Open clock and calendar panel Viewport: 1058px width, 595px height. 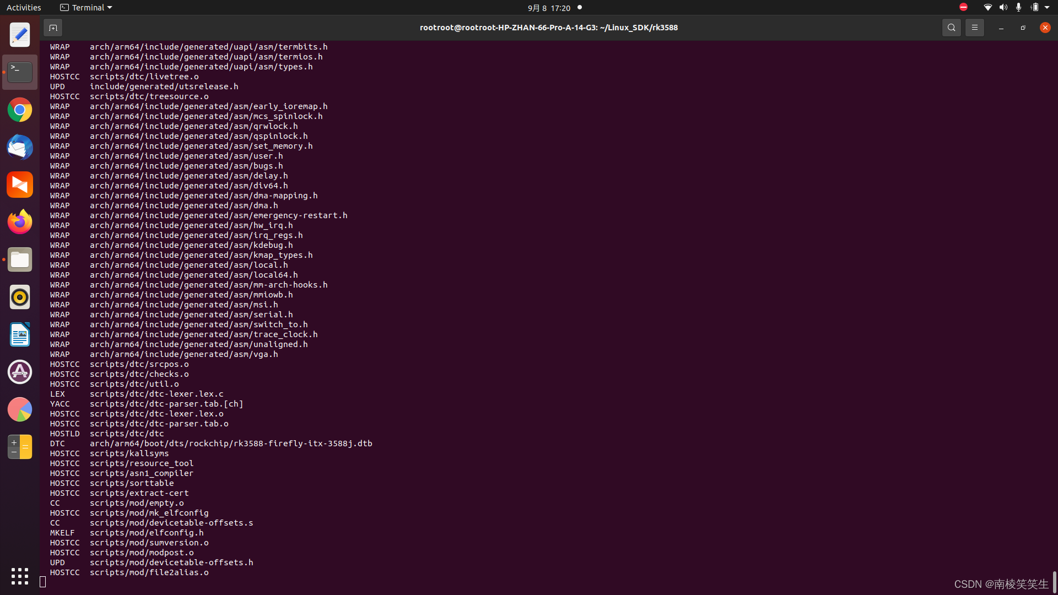point(549,8)
